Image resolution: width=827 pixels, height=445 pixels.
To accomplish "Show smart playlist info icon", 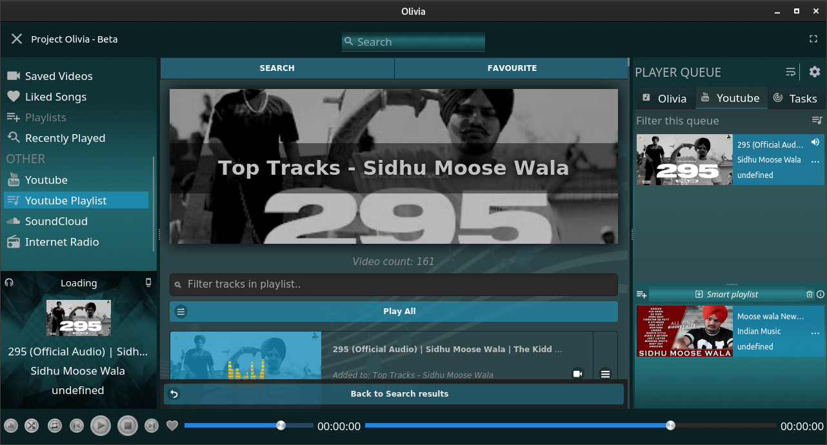I will click(x=821, y=294).
